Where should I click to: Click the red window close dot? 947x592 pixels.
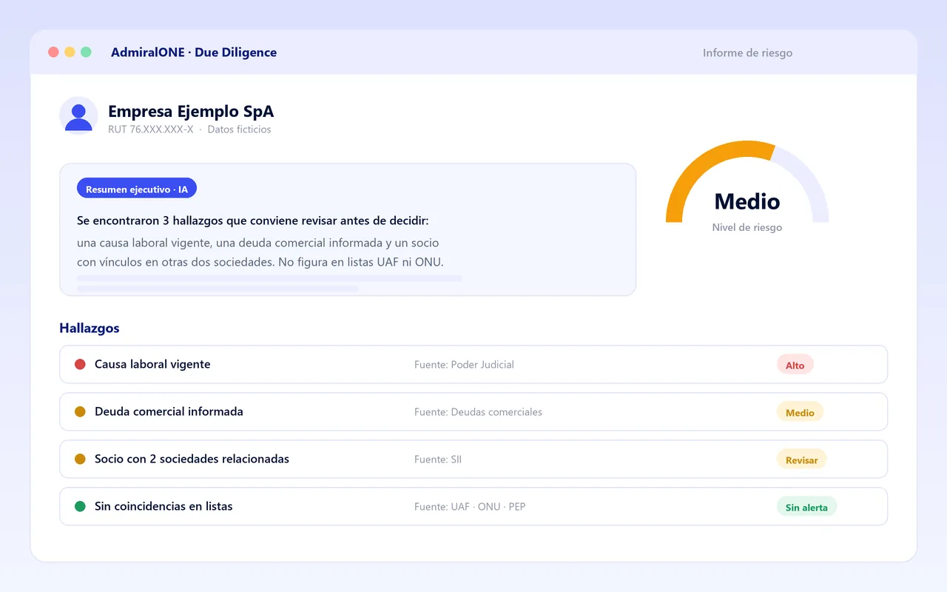(53, 52)
